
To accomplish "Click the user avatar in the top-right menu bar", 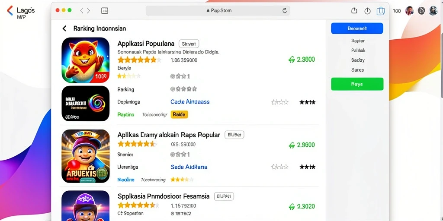I will [409, 11].
